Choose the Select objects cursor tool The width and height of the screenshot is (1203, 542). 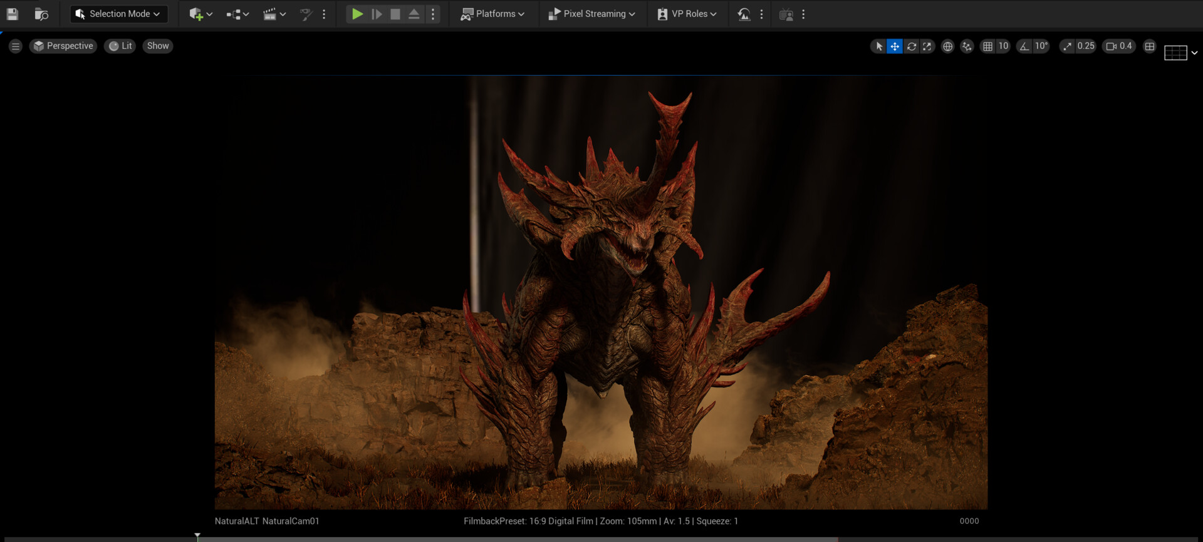point(879,46)
